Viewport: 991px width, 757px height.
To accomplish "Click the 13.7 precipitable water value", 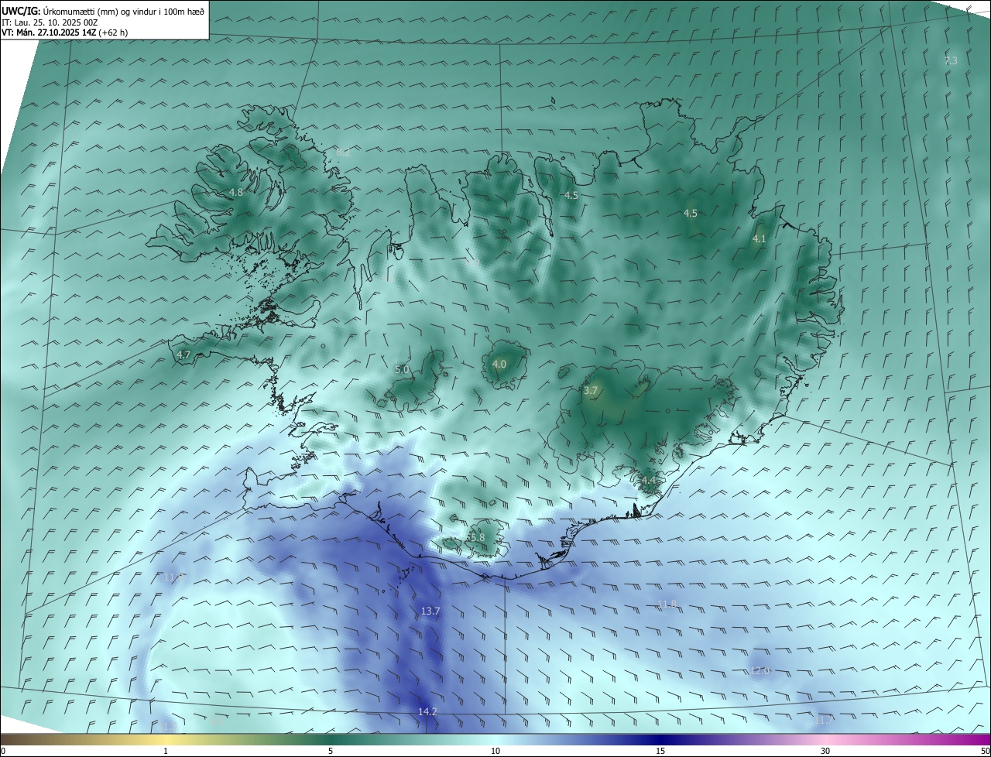I will point(430,611).
